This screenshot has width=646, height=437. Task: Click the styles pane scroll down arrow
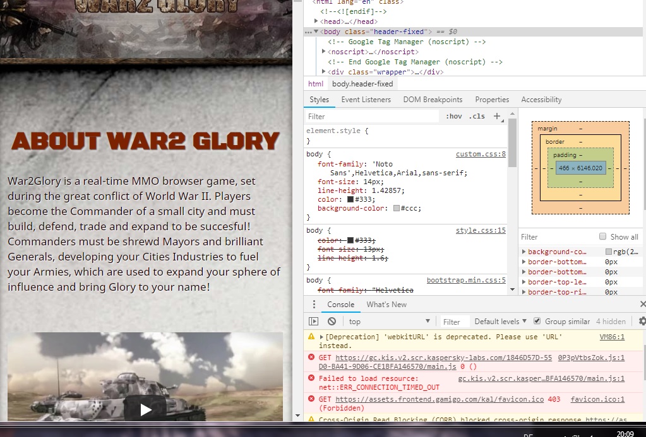point(512,289)
